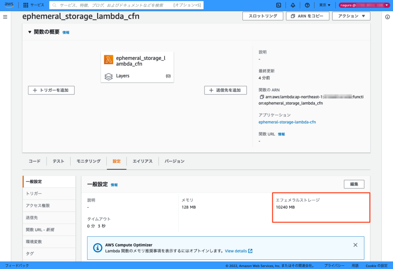Switch to the コード tab
The image size is (393, 269).
click(x=34, y=161)
